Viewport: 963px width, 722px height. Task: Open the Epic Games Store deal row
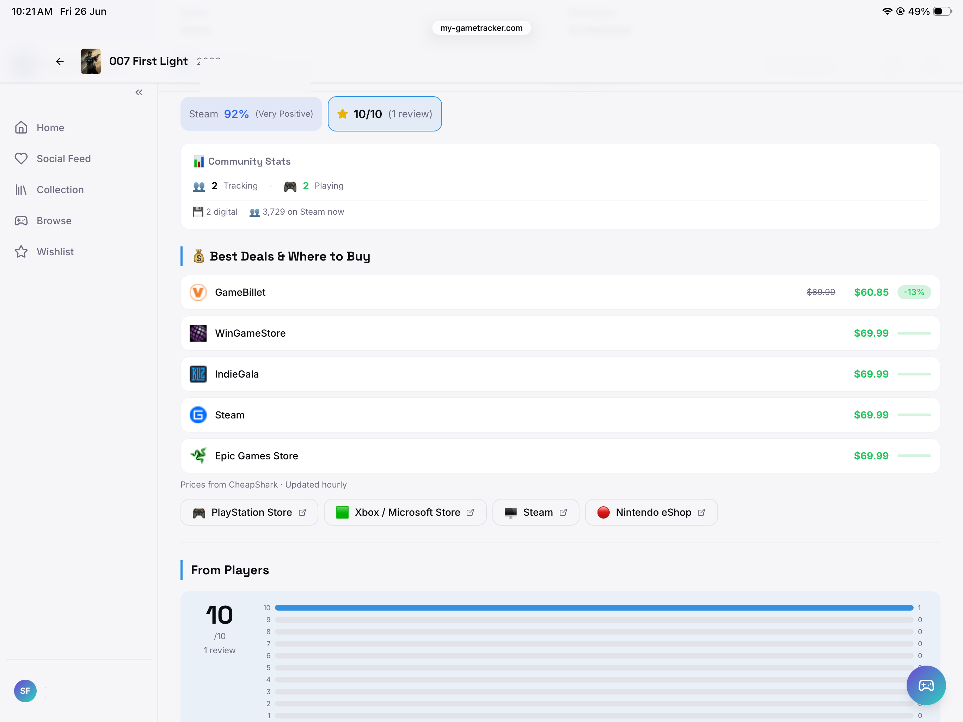click(x=560, y=456)
